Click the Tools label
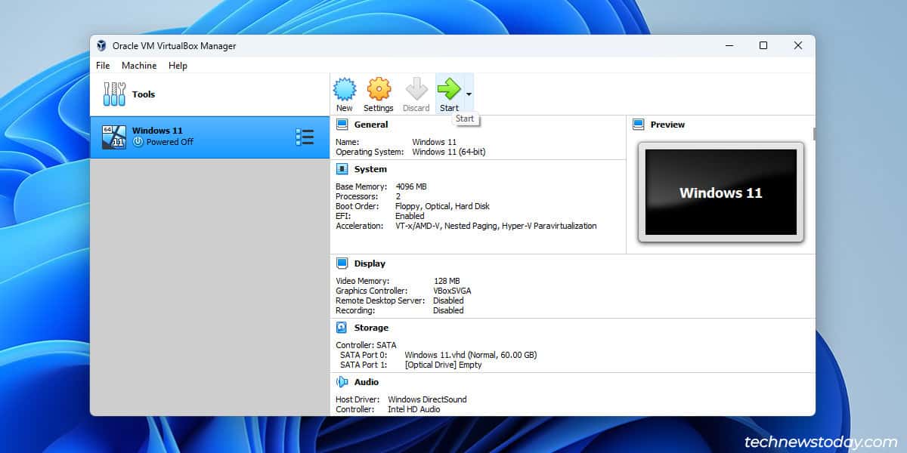This screenshot has height=453, width=907. click(144, 94)
